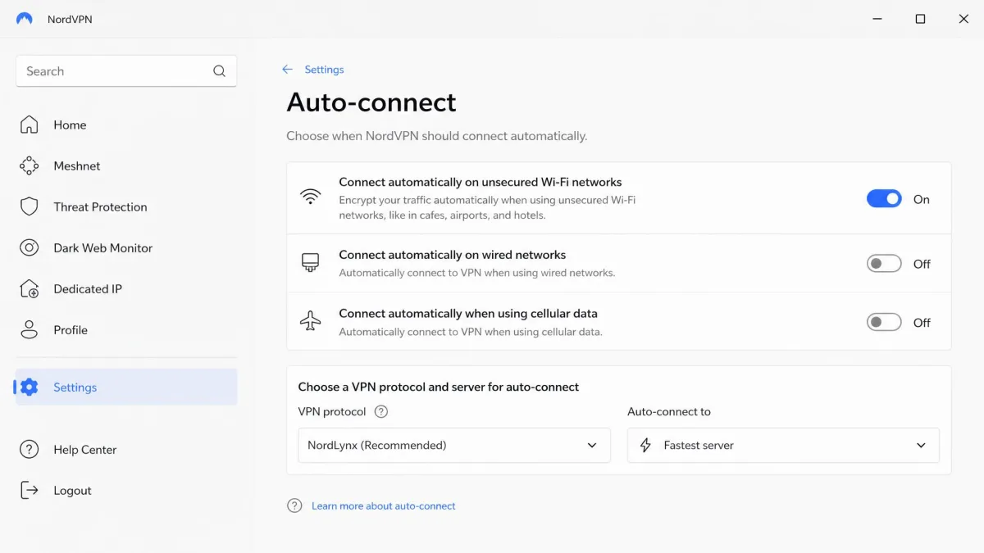Click 'Choose a VPN protocol and server' heading
This screenshot has height=553, width=984.
click(x=439, y=387)
